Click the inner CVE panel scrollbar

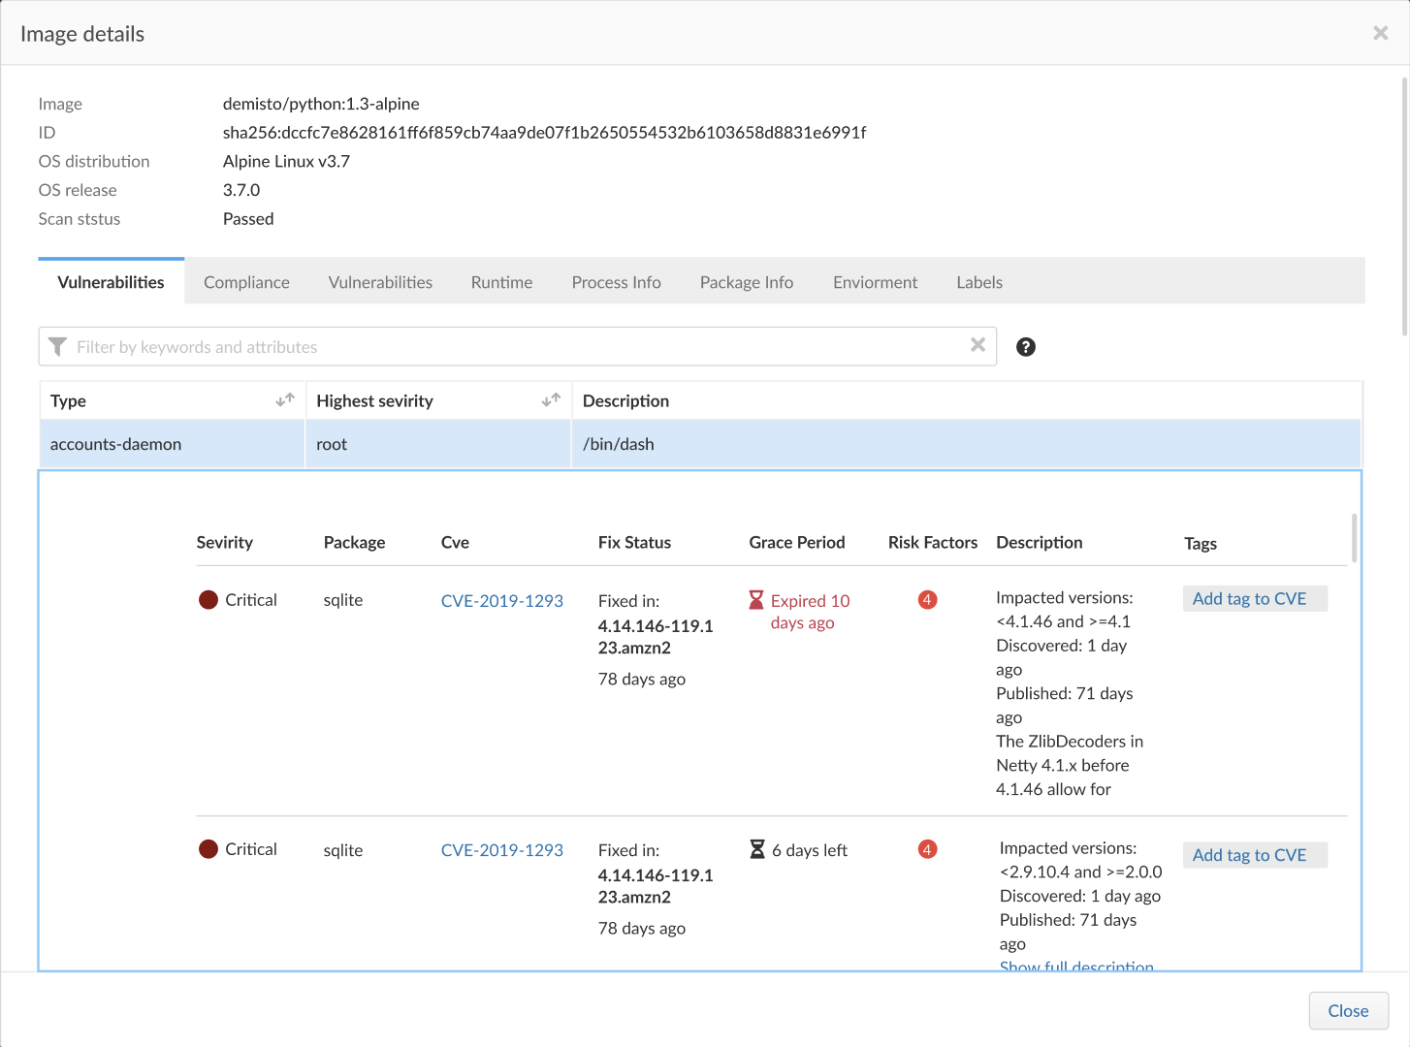tap(1354, 538)
